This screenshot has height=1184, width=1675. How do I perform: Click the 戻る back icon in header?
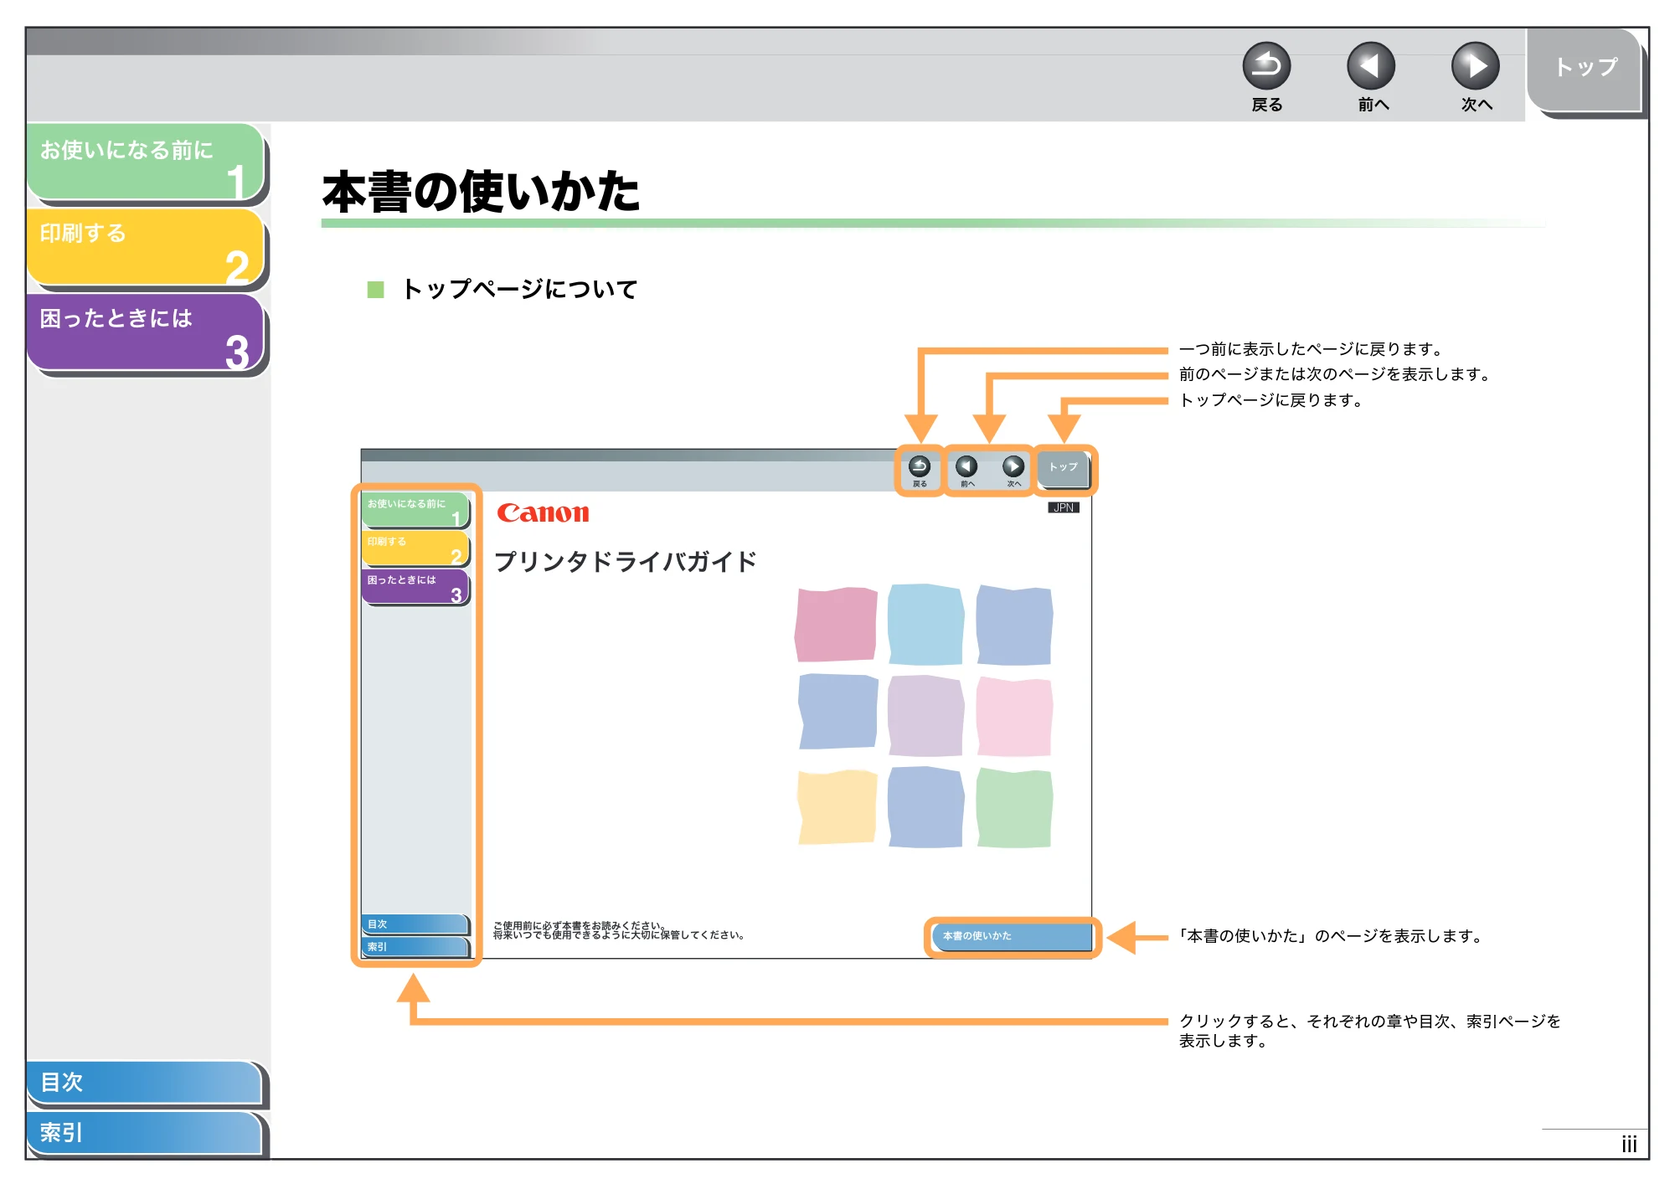point(1266,66)
